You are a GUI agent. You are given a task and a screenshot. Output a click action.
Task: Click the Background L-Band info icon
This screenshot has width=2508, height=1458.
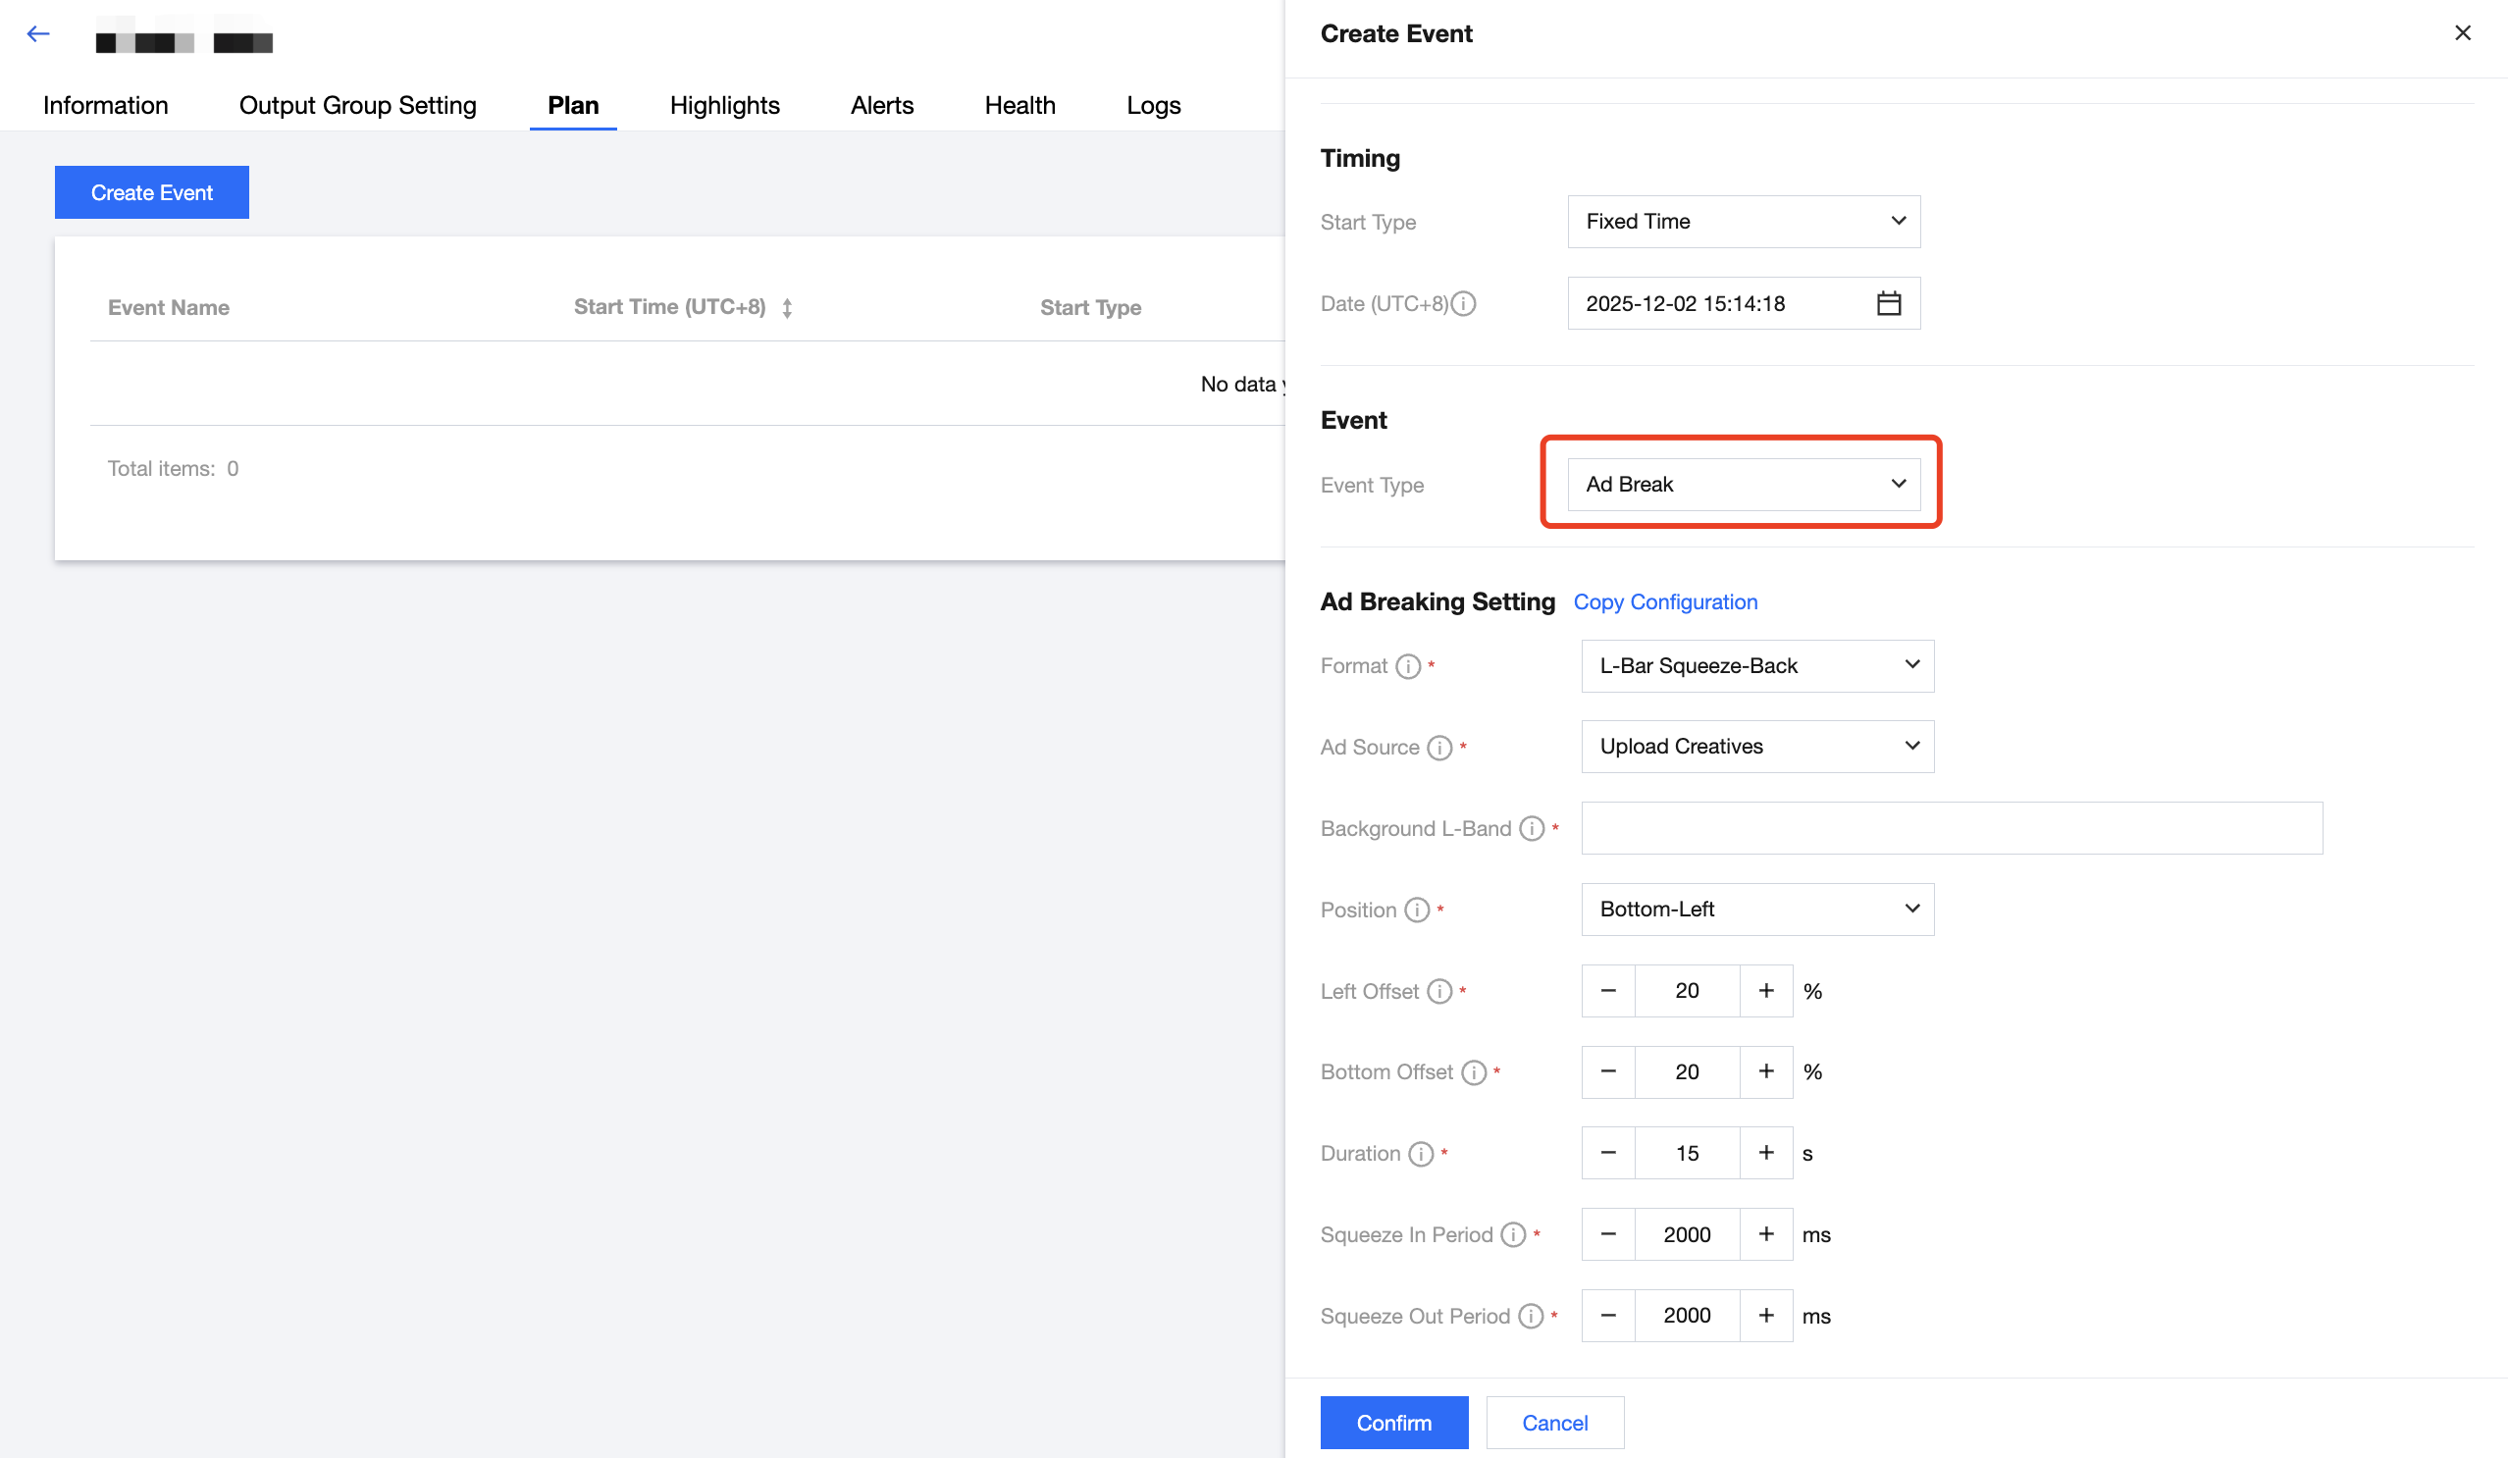[x=1532, y=828]
